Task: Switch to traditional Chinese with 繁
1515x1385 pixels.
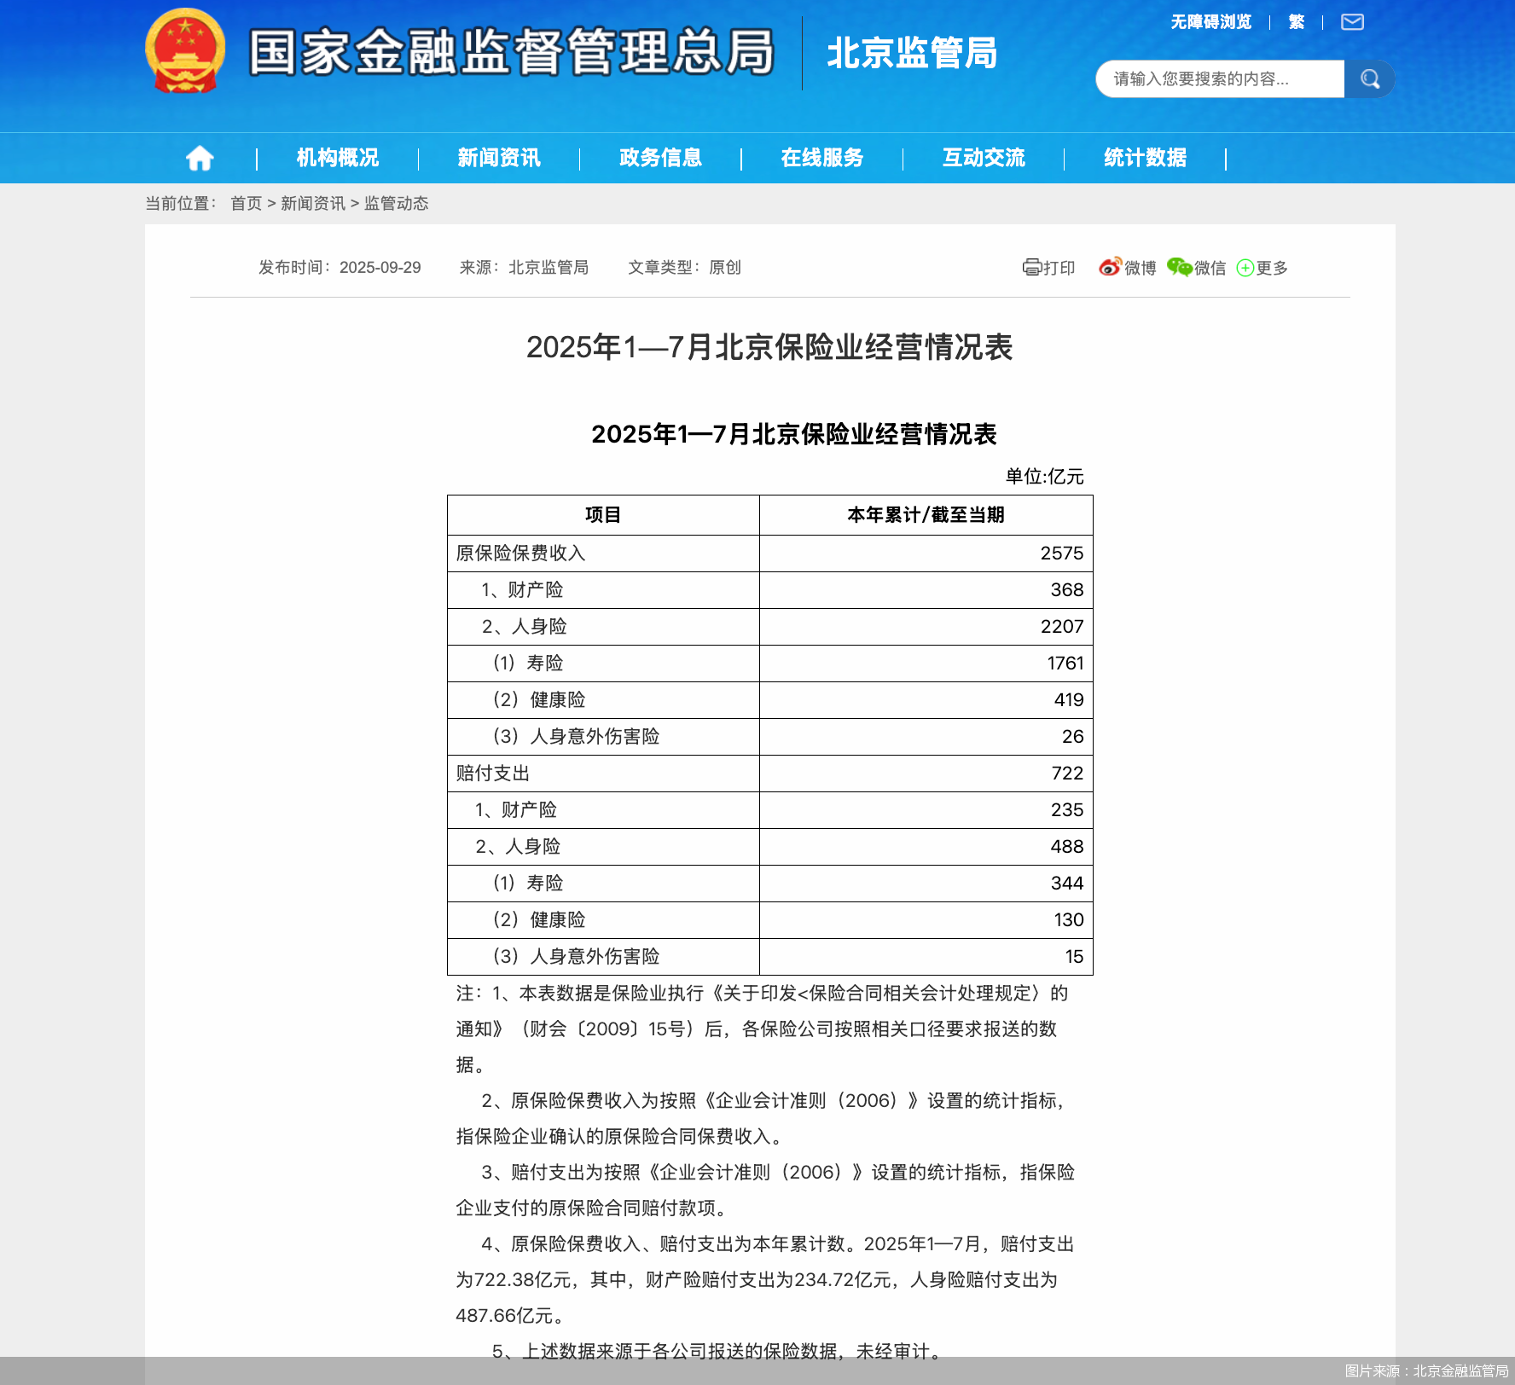Action: coord(1296,22)
